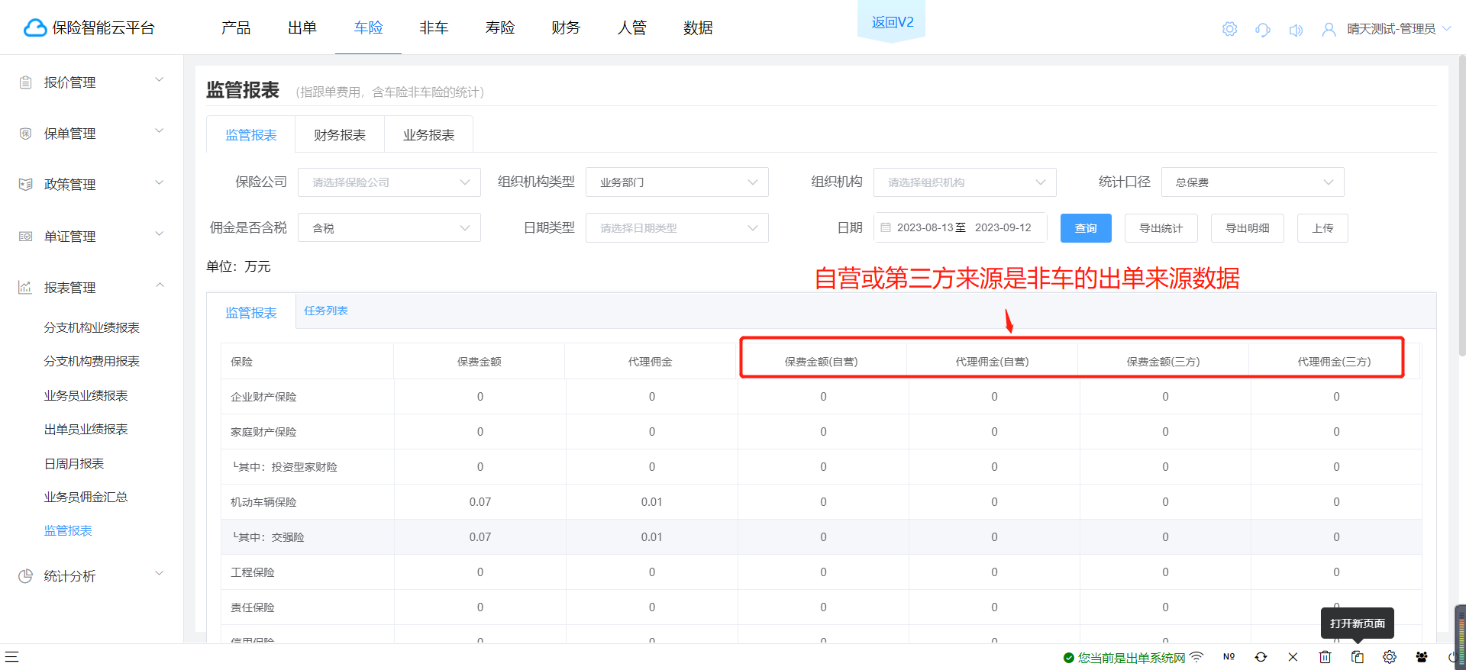
Task: Open 分支机构费用报表 in sidebar
Action: [92, 361]
